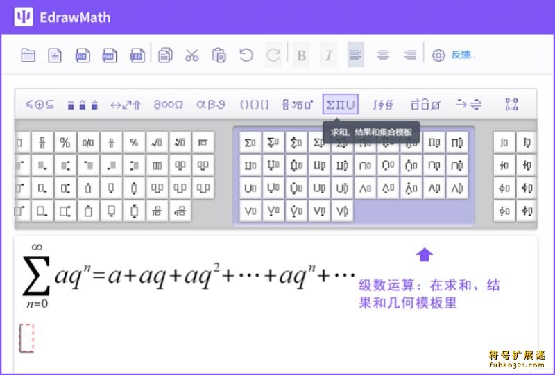The width and height of the screenshot is (555, 375).
Task: Open the integral templates tab ∫∮
Action: pos(383,105)
